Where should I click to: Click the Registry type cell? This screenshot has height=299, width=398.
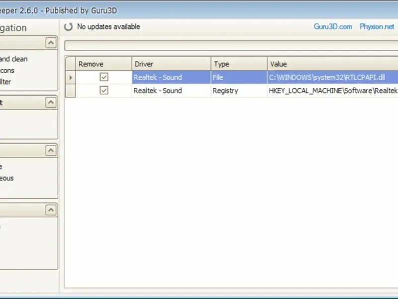pyautogui.click(x=239, y=91)
